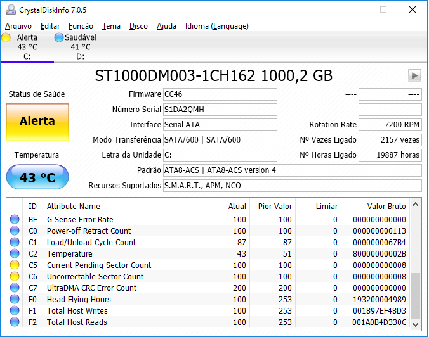Viewport: 429px width, 337px height.
Task: Click the Número Serial field S1DA2QMH
Action: (x=220, y=110)
